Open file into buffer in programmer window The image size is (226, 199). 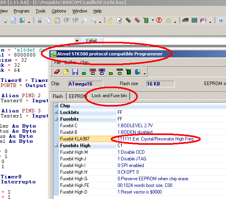[66, 72]
